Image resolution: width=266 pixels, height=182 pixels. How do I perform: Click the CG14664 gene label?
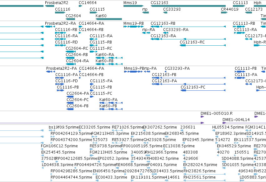[x=88, y=3]
